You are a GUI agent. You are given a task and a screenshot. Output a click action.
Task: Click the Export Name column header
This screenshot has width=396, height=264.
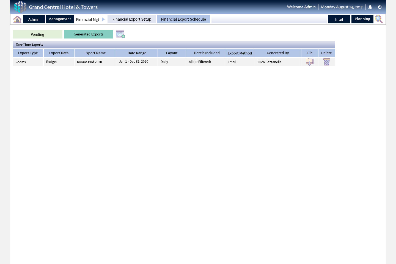tap(95, 53)
